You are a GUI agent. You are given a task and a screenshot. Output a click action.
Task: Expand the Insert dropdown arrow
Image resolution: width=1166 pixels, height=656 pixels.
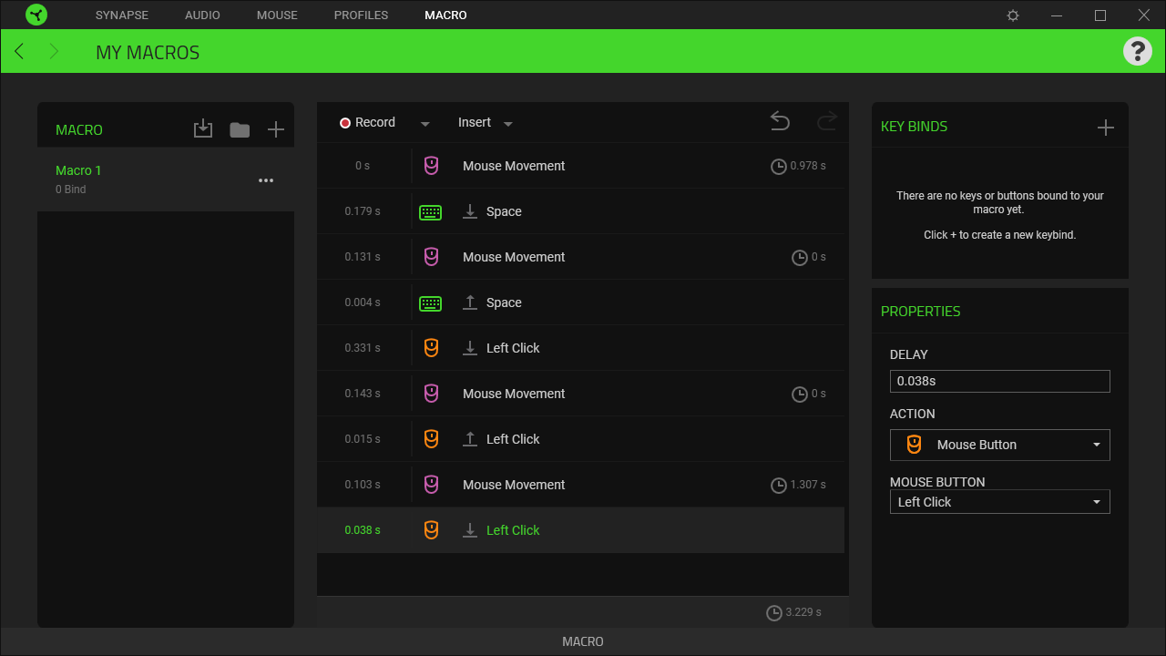(x=508, y=124)
